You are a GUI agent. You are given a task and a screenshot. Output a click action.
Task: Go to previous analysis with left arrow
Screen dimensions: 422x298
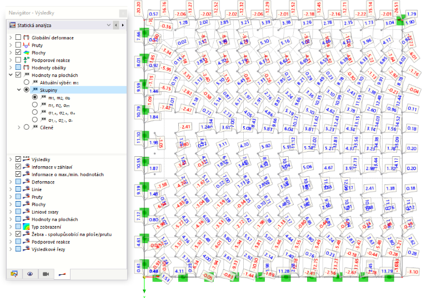pos(116,25)
